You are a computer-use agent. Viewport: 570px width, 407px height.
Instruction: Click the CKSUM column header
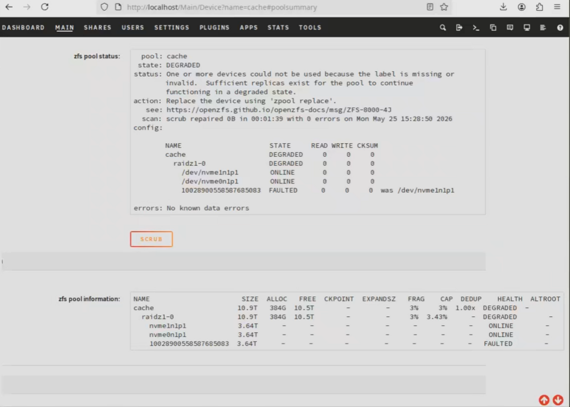click(367, 146)
